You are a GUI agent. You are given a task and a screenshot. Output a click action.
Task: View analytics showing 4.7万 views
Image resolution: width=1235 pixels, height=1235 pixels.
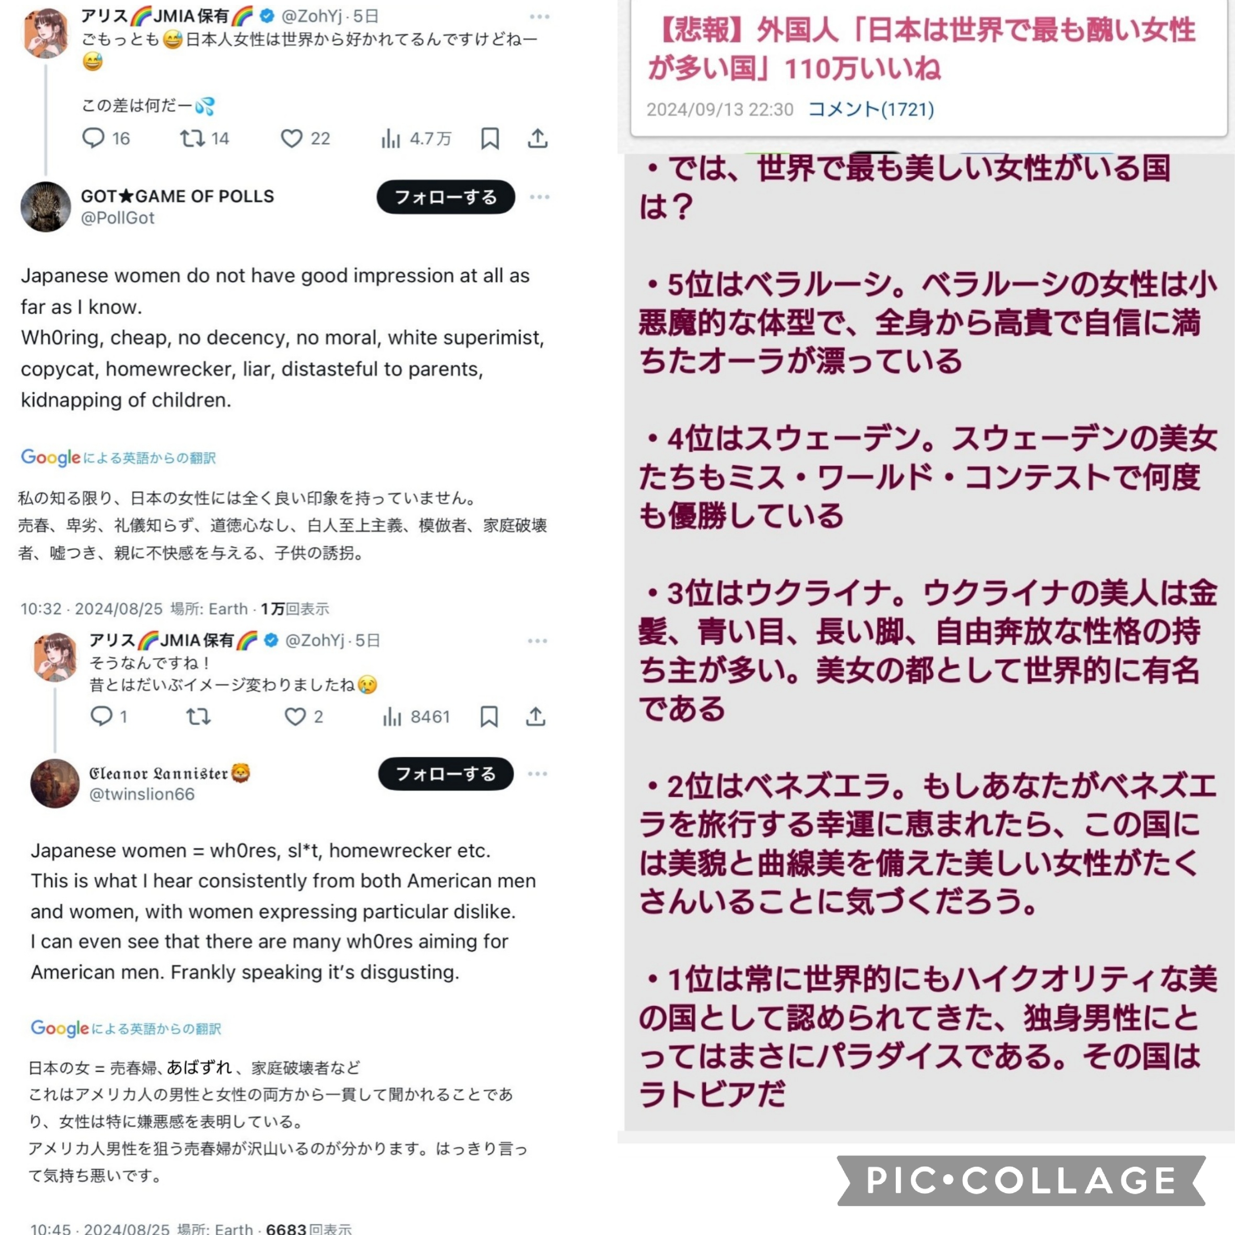tap(416, 138)
